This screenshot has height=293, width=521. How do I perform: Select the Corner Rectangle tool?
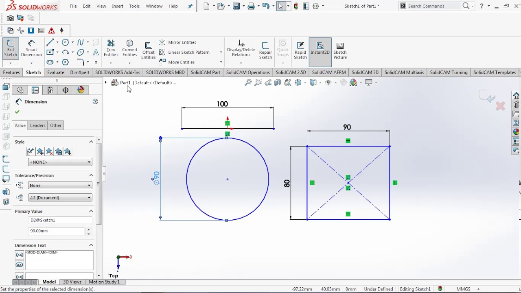click(50, 52)
